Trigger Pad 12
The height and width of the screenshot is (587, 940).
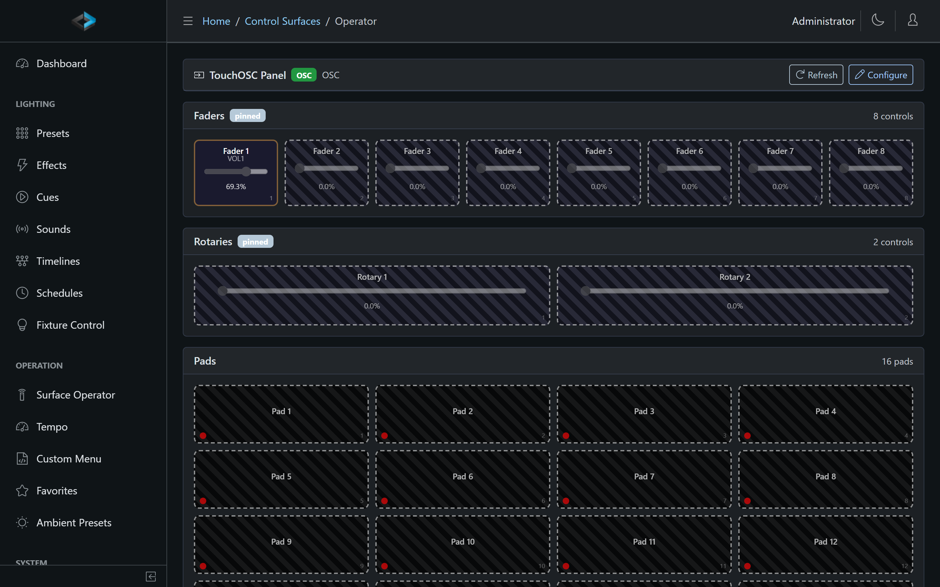point(825,544)
